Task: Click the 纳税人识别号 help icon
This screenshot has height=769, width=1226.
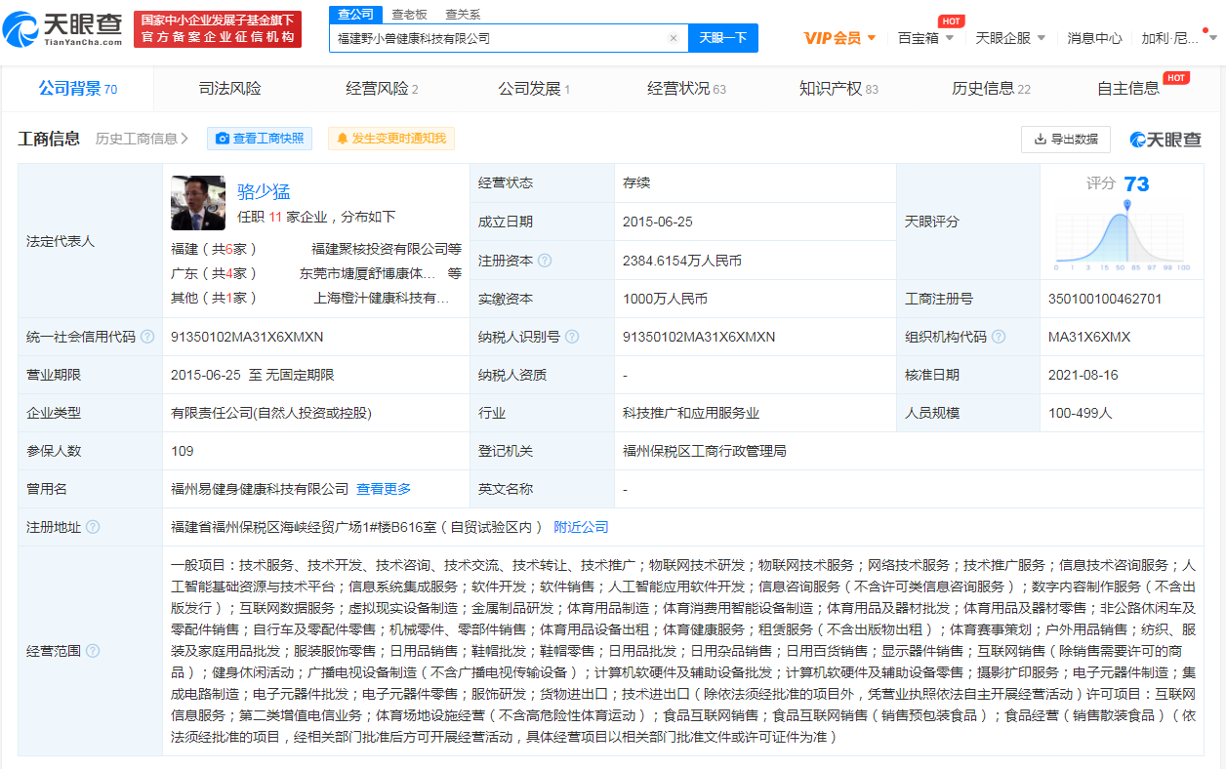Action: [x=572, y=337]
